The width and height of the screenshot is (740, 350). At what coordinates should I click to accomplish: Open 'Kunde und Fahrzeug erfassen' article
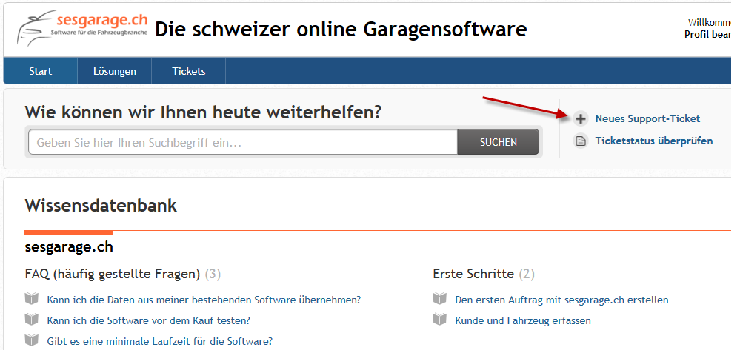coord(523,320)
